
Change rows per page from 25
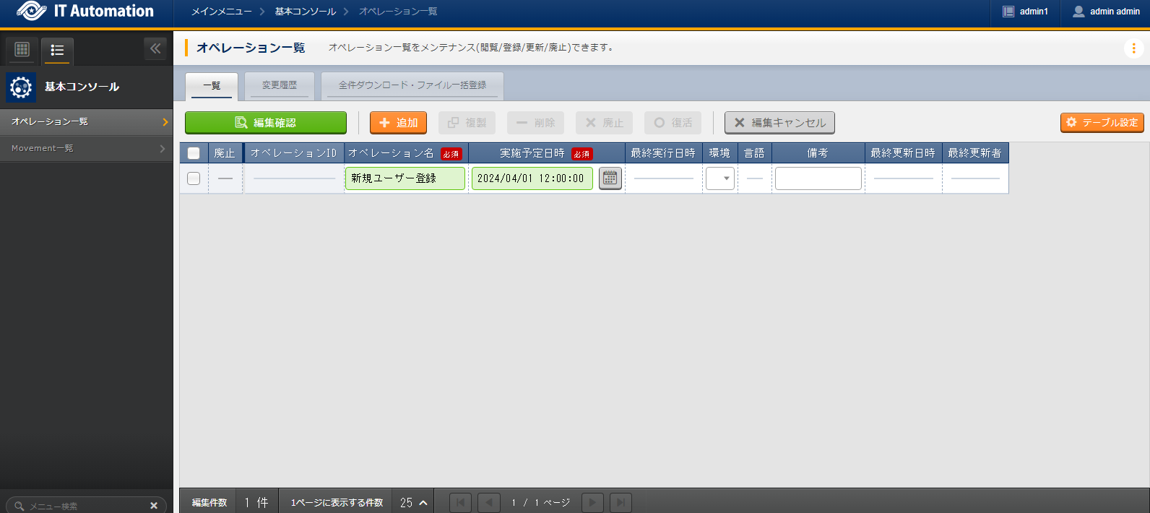click(x=414, y=502)
